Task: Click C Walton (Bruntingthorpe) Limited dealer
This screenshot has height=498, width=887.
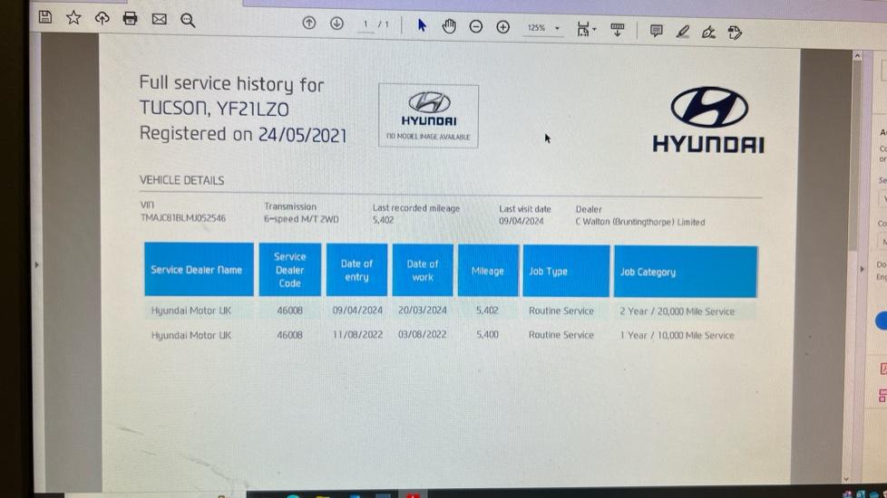Action: click(639, 222)
